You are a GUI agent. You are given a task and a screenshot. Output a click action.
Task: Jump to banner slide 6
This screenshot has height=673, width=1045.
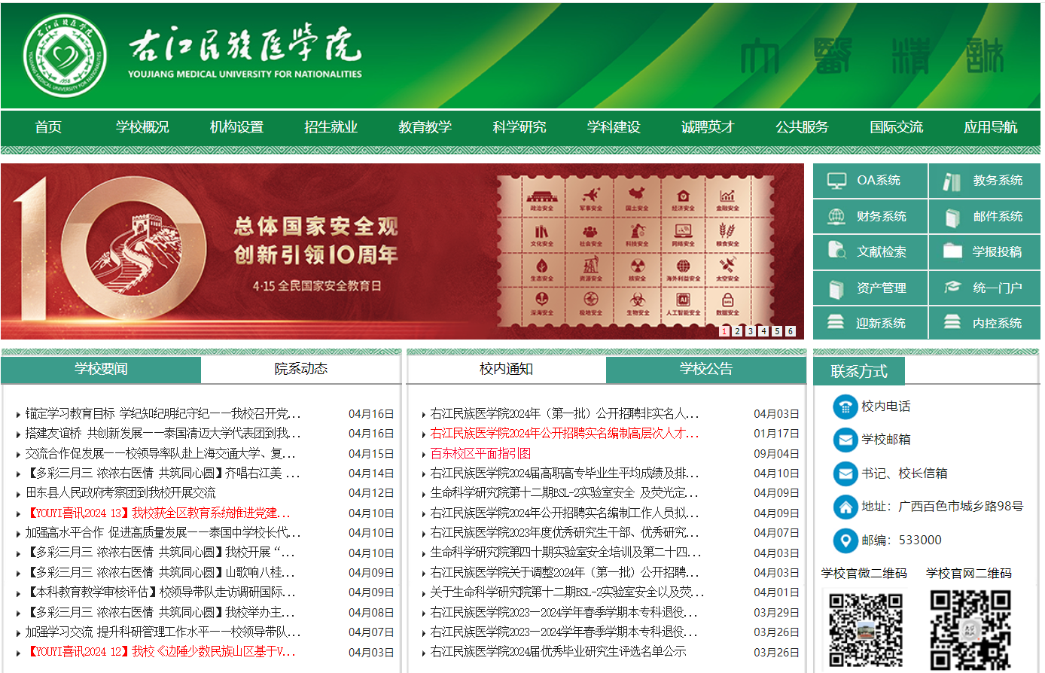791,331
